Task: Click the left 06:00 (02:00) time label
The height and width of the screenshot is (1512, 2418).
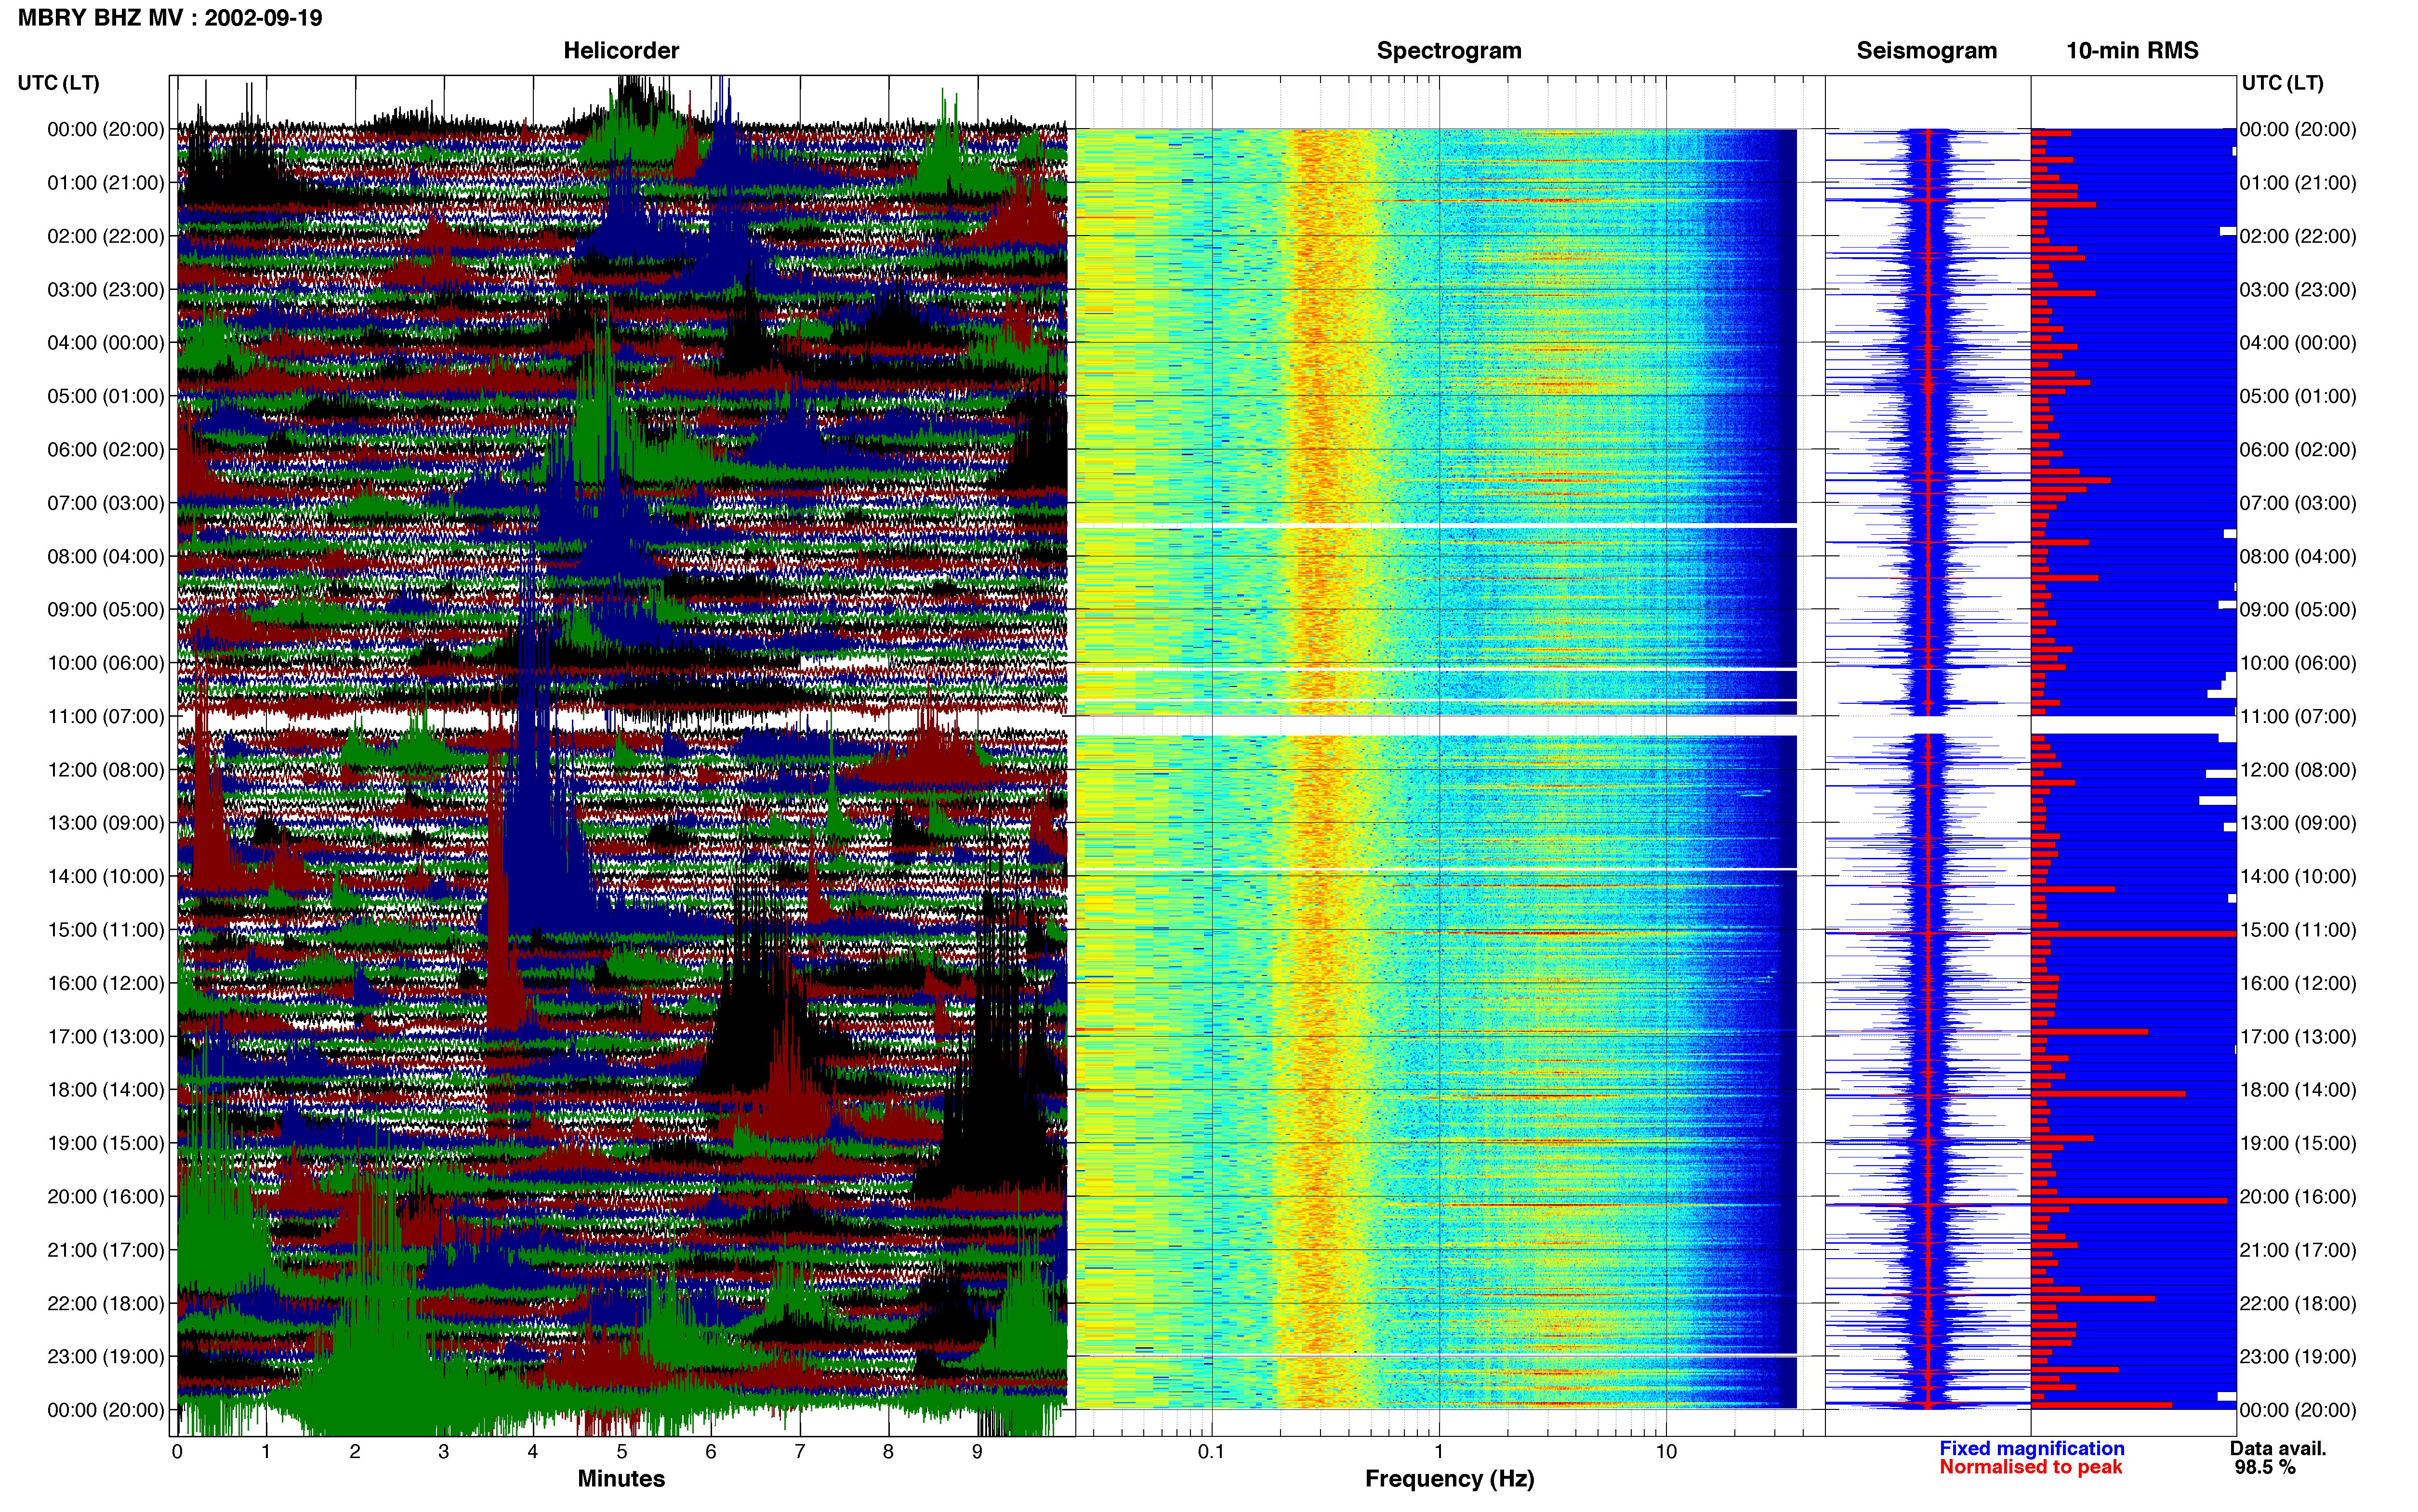Action: point(106,450)
